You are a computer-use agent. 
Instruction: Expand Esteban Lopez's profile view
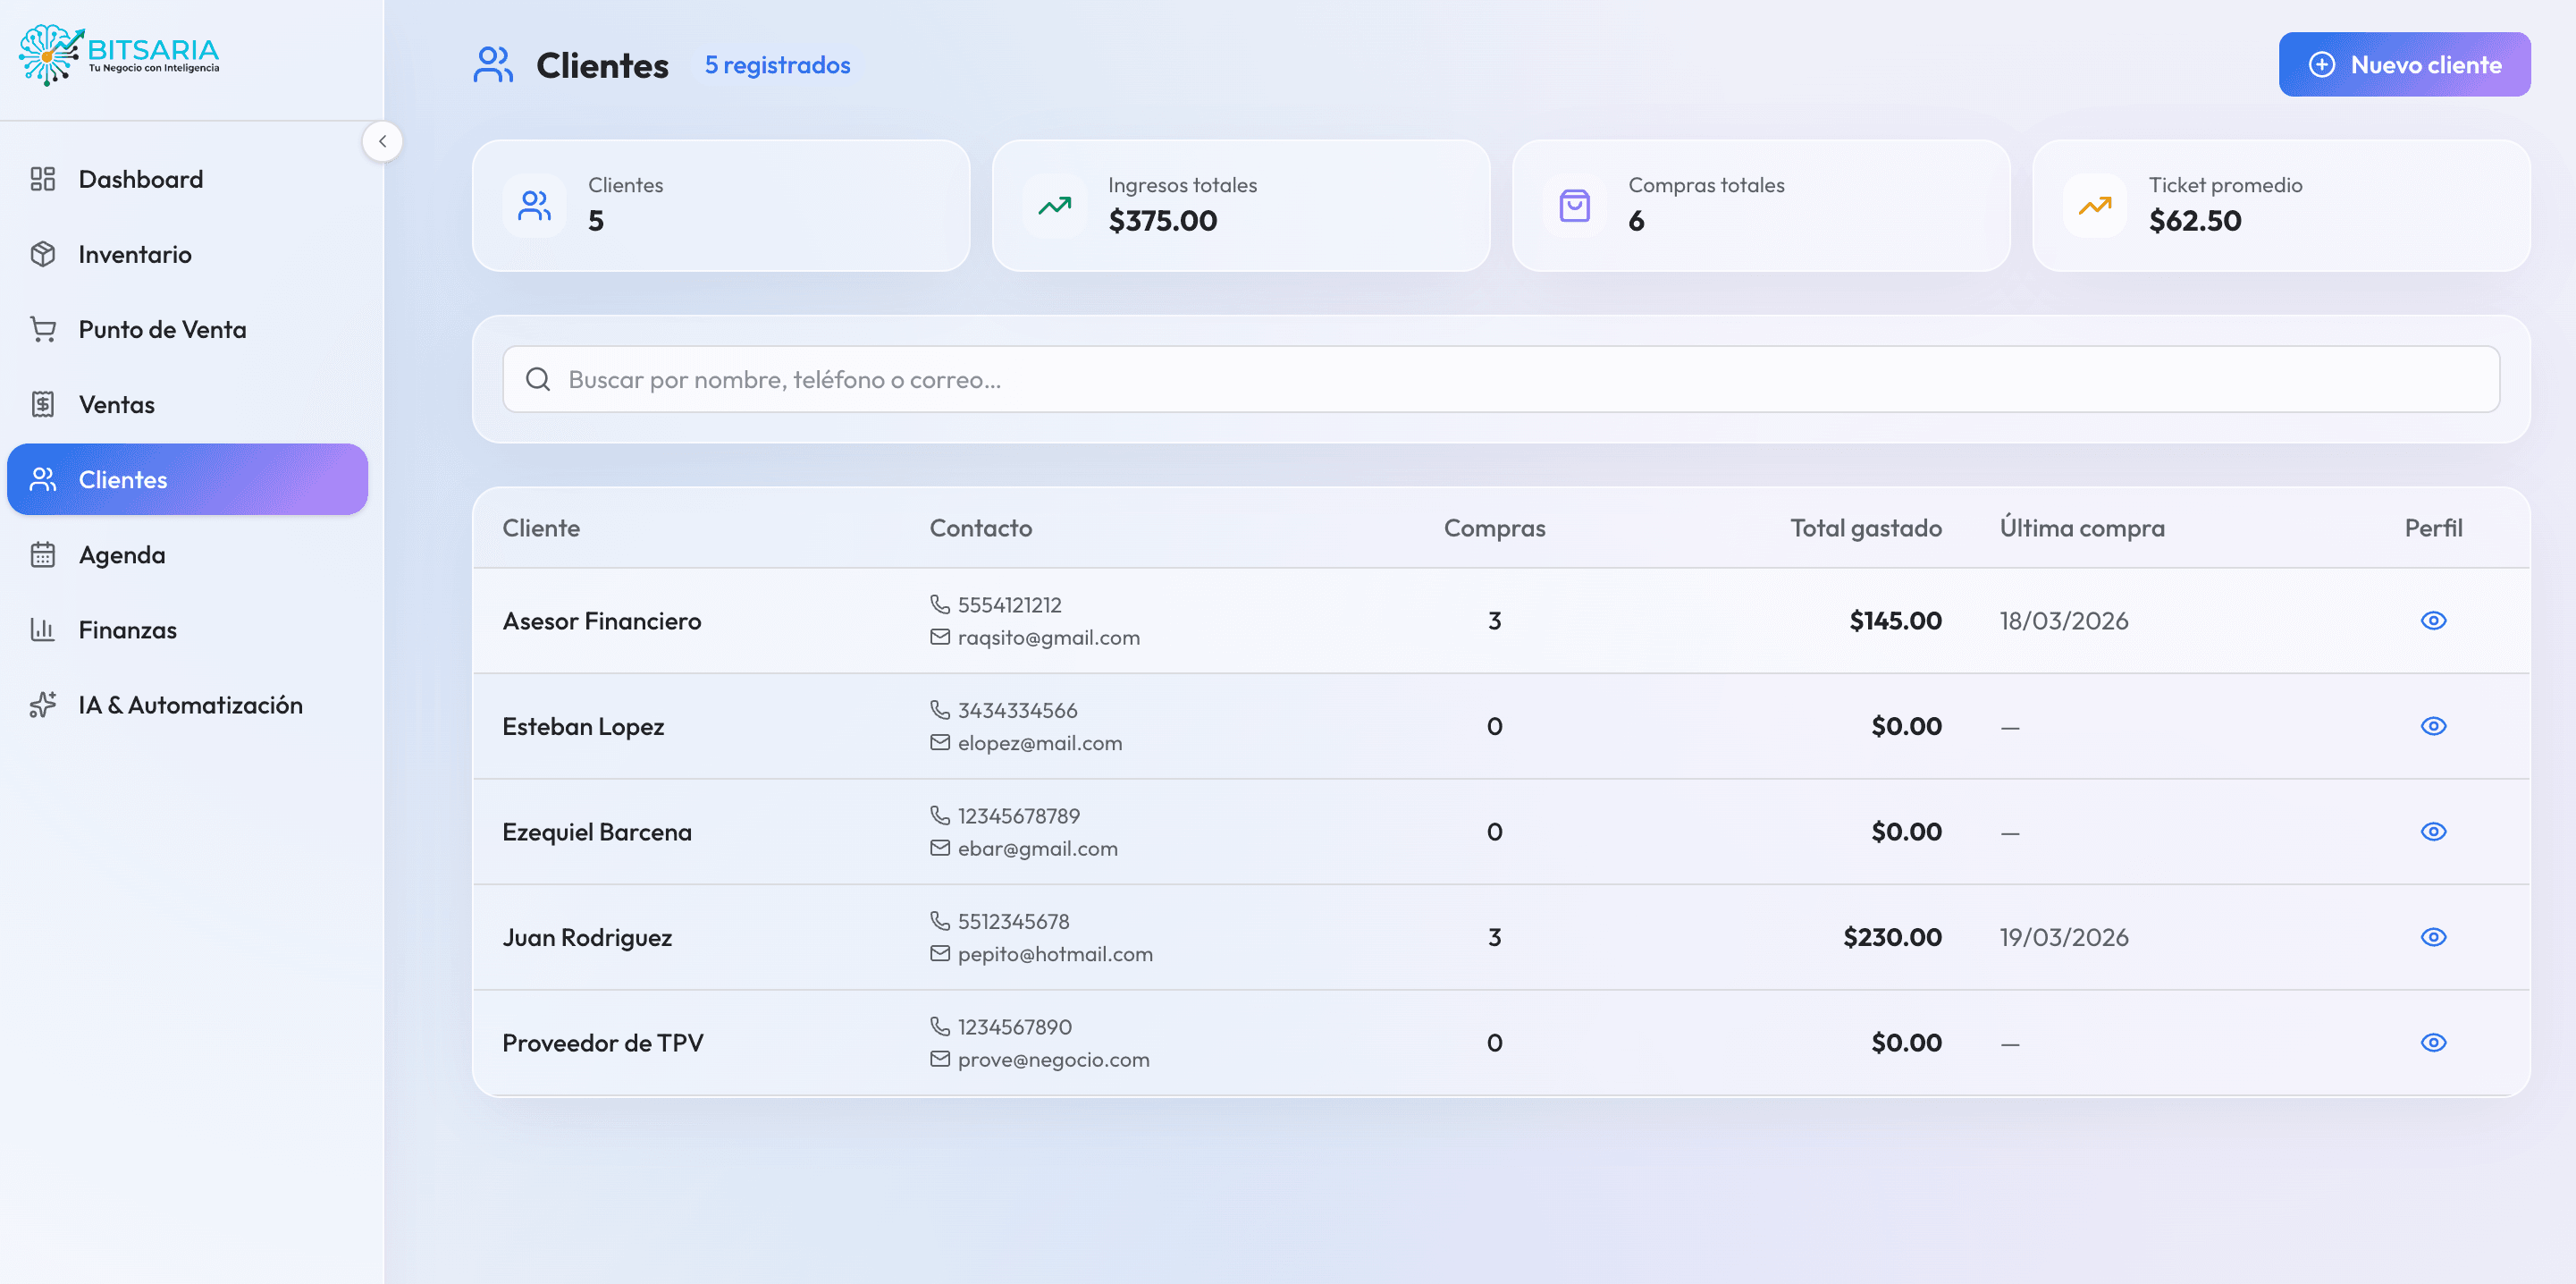(2434, 726)
